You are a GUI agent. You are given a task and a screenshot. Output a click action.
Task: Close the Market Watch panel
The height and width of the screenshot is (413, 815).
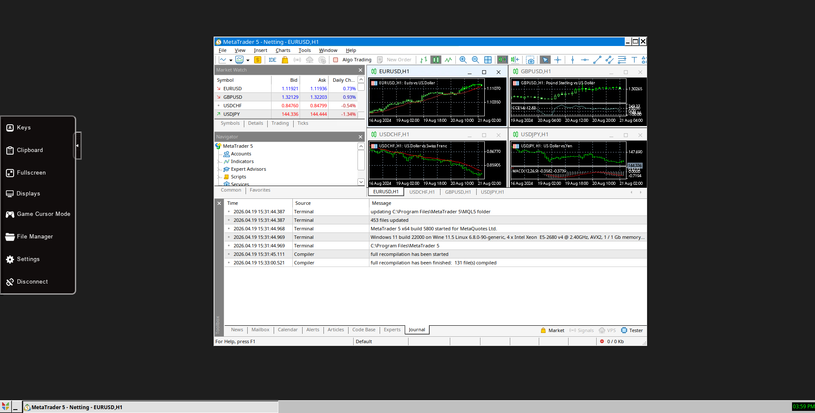click(x=360, y=70)
